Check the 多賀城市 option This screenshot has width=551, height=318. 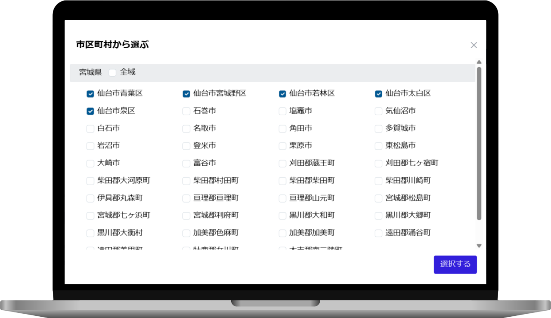pyautogui.click(x=378, y=129)
